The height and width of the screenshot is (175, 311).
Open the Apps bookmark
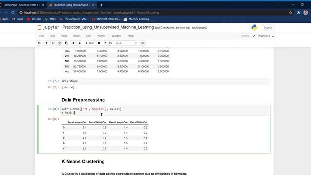click(4, 19)
